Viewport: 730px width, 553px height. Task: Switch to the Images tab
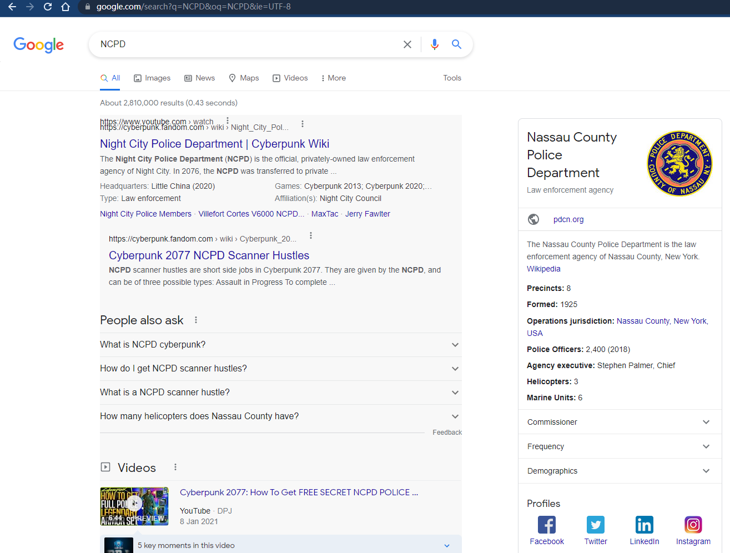point(152,78)
